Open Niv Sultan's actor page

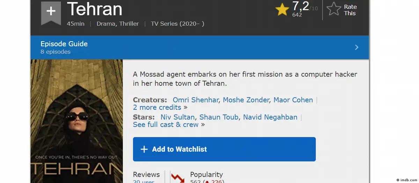click(x=178, y=117)
